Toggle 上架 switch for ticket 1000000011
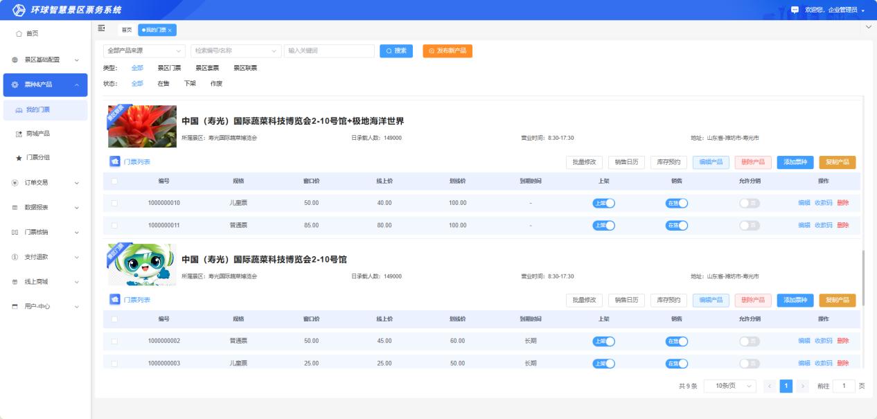 coord(603,225)
